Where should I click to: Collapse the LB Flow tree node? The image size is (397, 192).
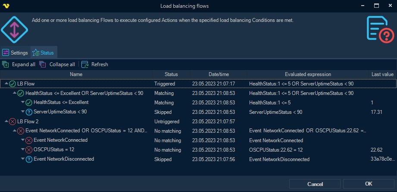6,84
